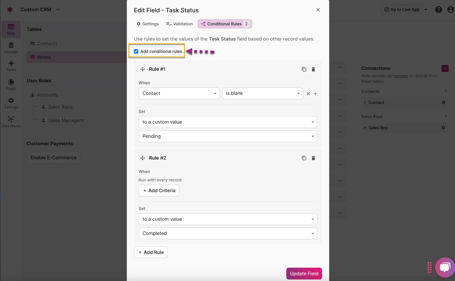Click the Add Rule button
Viewport: 455px width, 281px height.
[151, 252]
